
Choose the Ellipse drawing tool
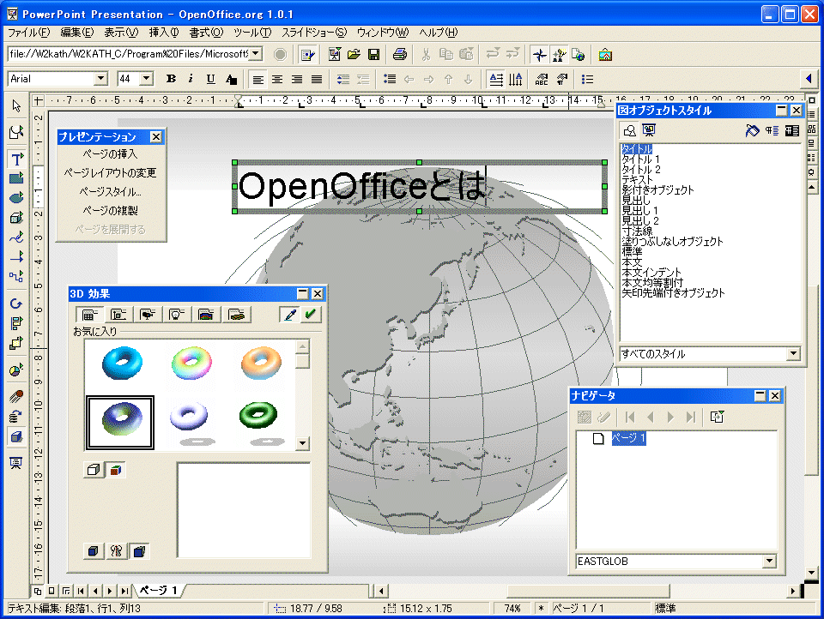click(16, 197)
